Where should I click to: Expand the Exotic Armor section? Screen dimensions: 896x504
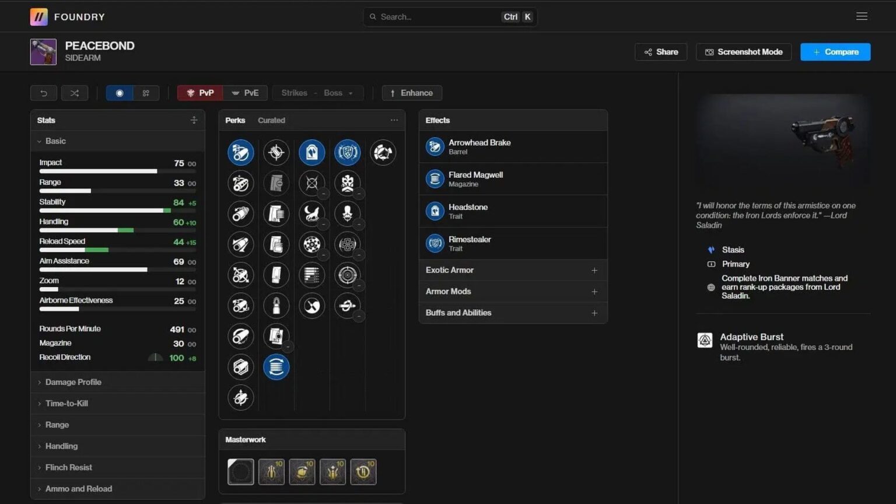tap(512, 270)
